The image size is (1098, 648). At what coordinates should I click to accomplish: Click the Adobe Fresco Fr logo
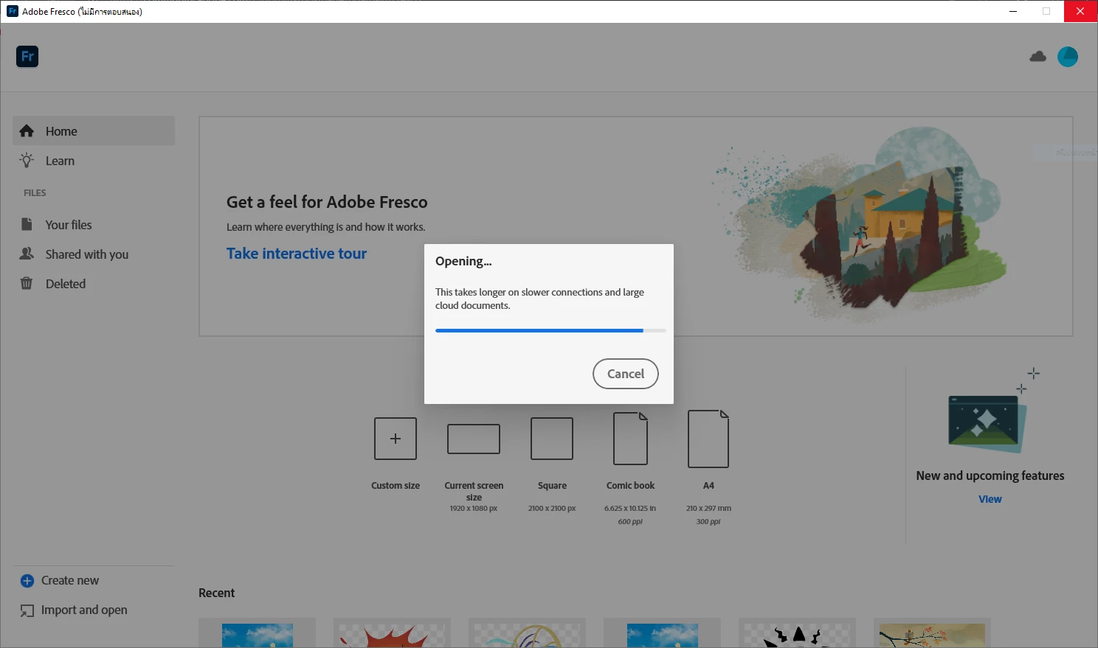27,57
